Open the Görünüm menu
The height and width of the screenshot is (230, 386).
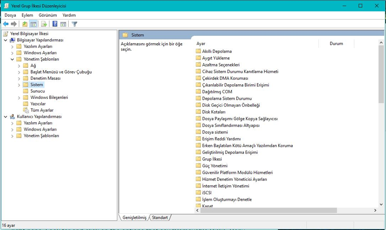point(48,15)
